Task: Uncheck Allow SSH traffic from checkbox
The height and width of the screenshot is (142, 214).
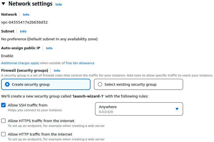Action: [3, 105]
